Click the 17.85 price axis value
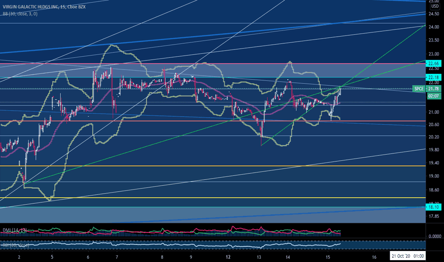444x262 pixels. tap(434, 216)
